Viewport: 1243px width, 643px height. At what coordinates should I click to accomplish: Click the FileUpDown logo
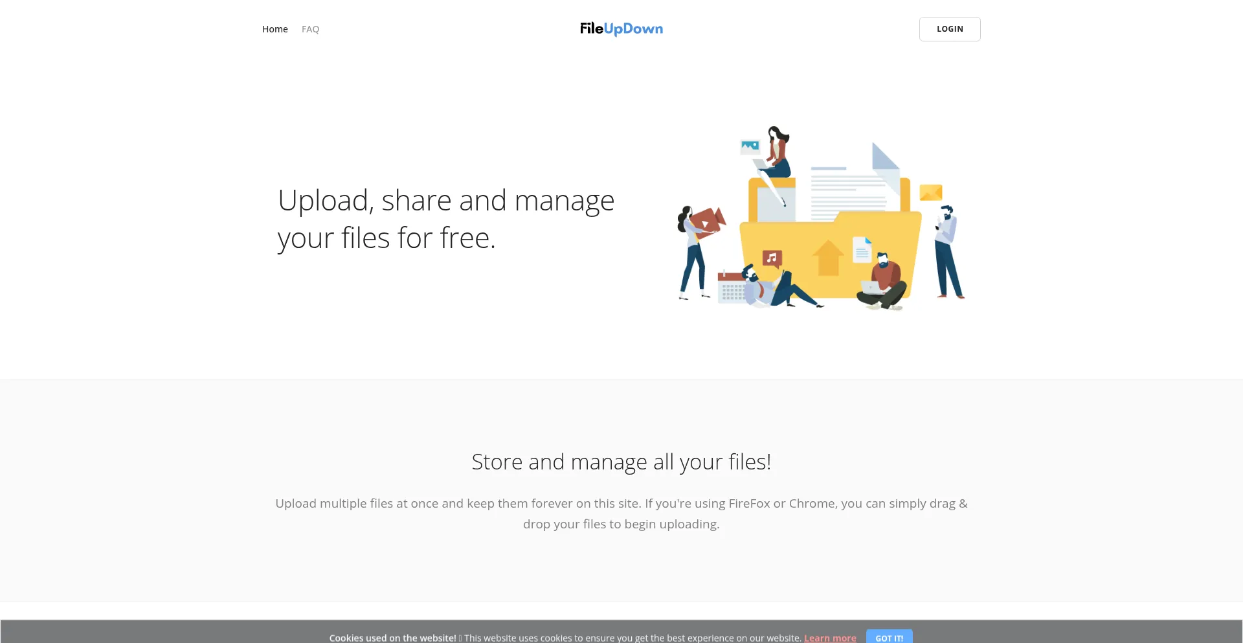tap(621, 28)
